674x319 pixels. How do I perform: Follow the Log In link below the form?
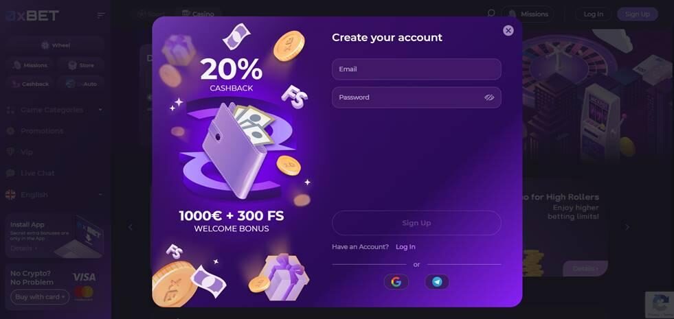pyautogui.click(x=405, y=247)
